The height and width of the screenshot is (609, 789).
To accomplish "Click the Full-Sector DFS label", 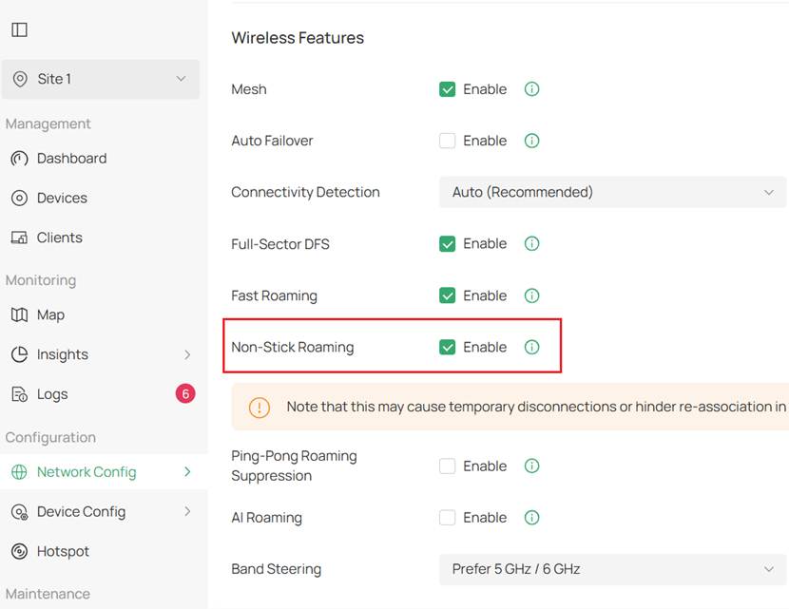I will click(x=280, y=244).
